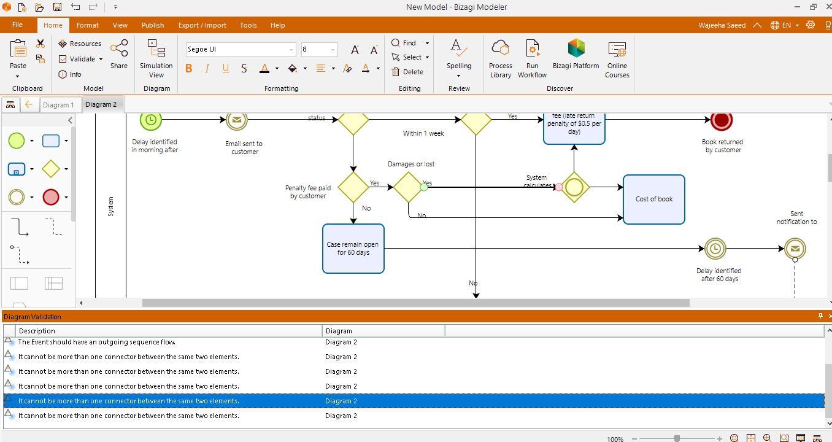The width and height of the screenshot is (832, 442).
Task: Delete the selected element
Action: [407, 72]
